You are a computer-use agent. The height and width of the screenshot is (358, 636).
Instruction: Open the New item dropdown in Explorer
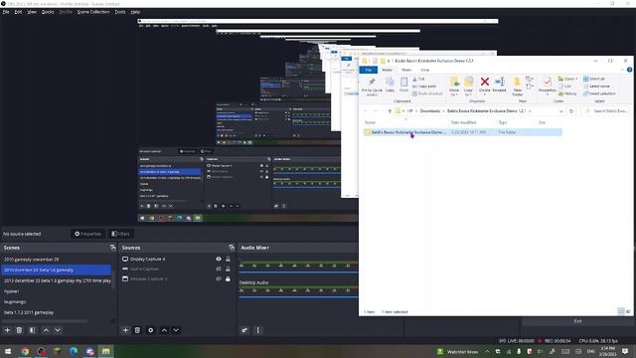point(529,79)
